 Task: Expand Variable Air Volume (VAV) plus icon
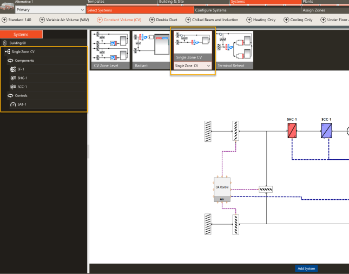point(42,20)
